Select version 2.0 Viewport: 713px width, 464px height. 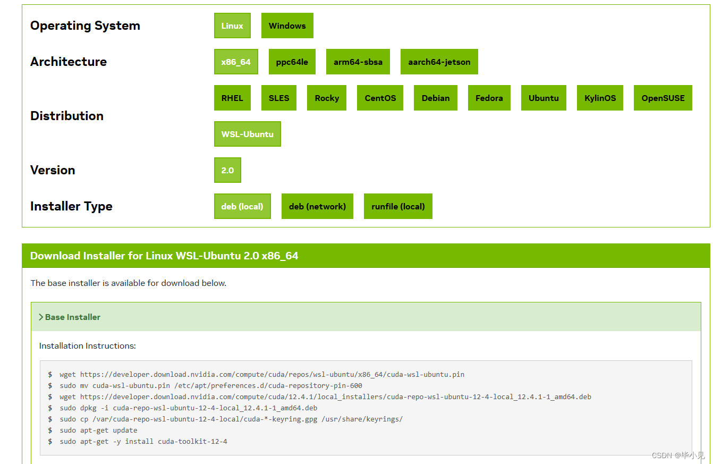tap(227, 170)
